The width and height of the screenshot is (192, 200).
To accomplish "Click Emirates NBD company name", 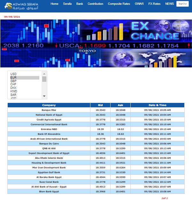I will pos(49,129).
